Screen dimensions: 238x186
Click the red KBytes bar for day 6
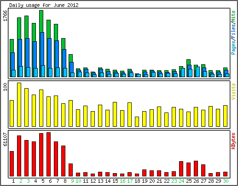click(x=49, y=154)
